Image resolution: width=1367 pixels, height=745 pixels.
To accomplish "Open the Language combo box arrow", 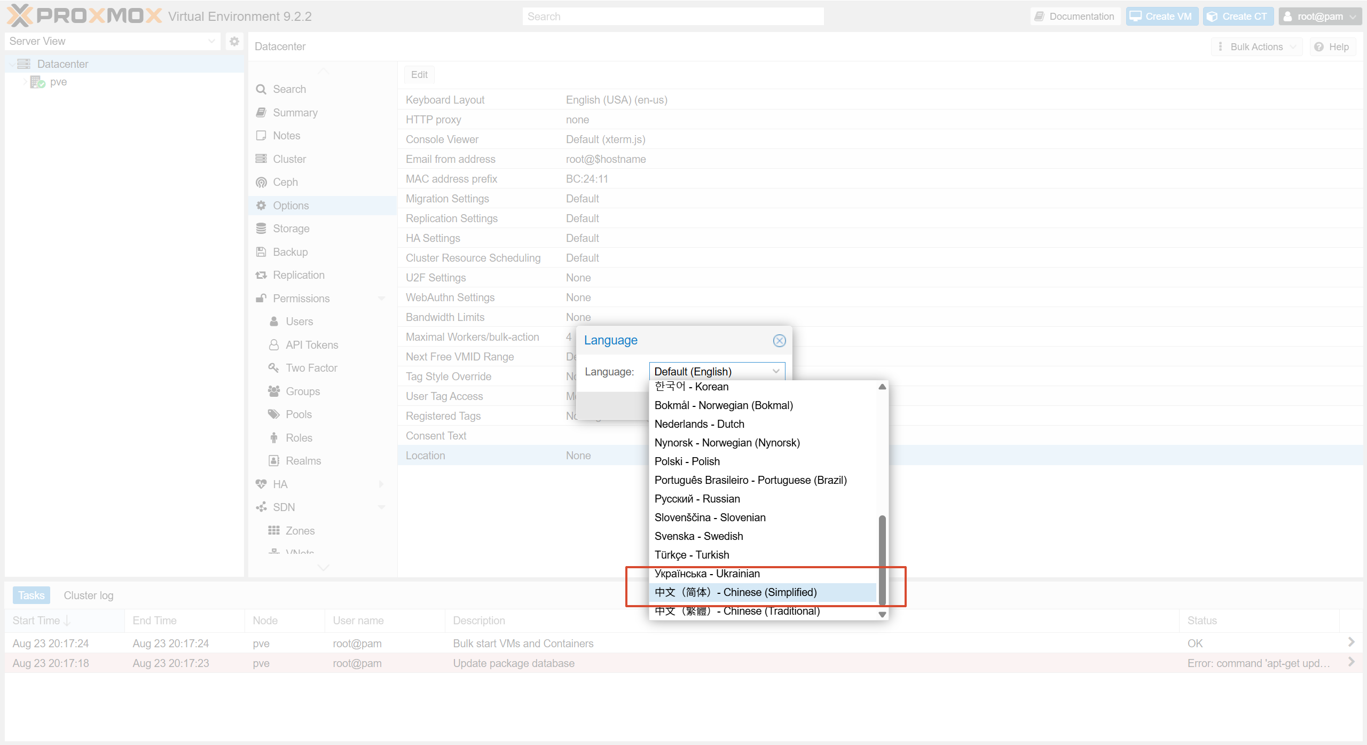I will point(776,371).
